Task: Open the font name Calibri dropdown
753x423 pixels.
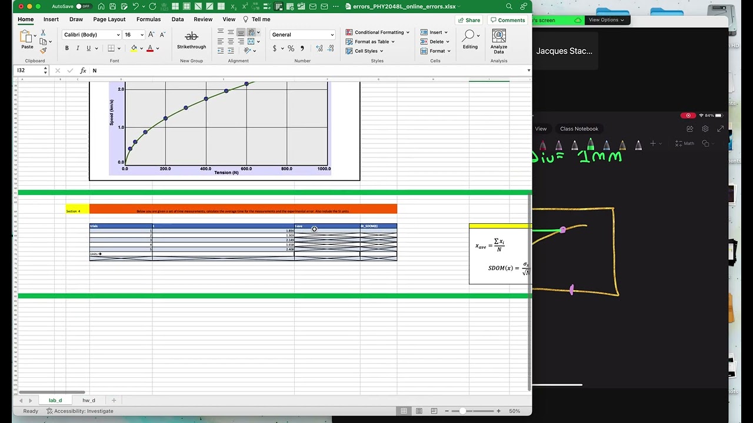Action: point(118,35)
